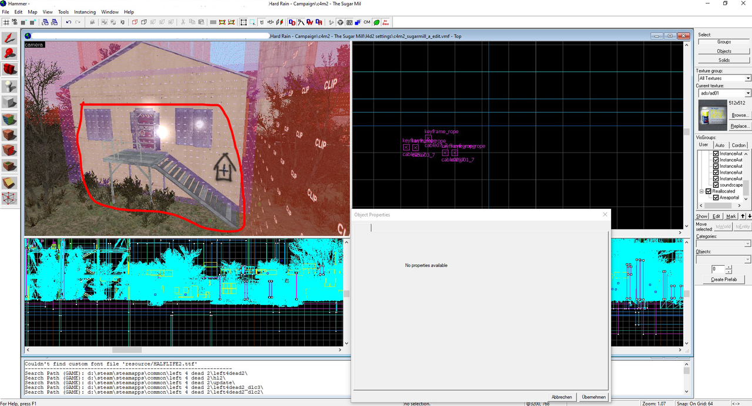Viewport: 752px width, 406px height.
Task: Click the Apply Current Texture tool
Action: pyautogui.click(x=9, y=134)
